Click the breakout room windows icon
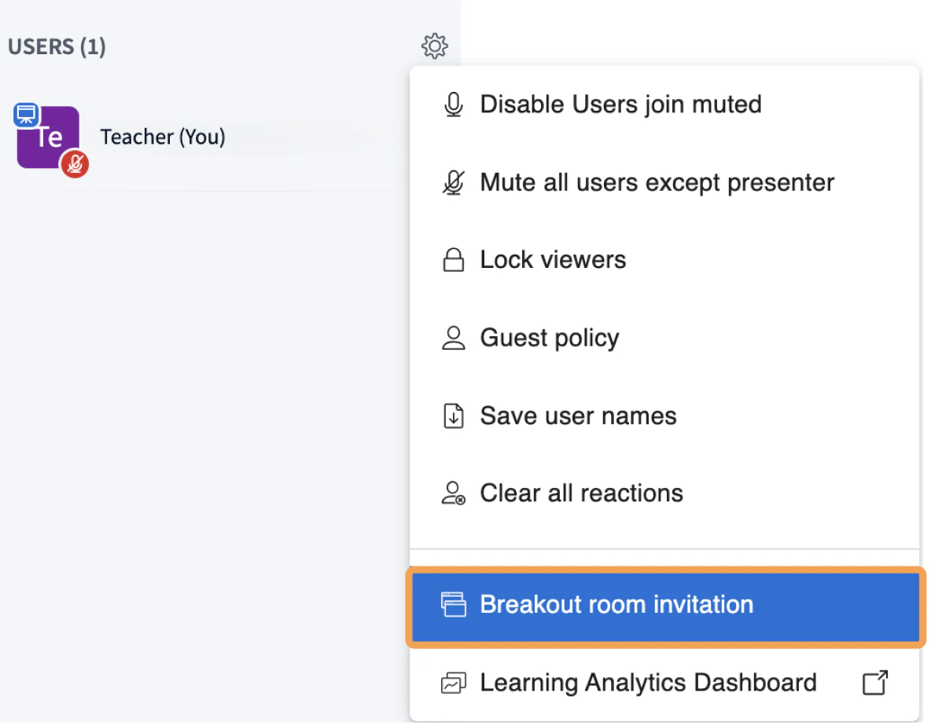931x726 pixels. coord(453,605)
